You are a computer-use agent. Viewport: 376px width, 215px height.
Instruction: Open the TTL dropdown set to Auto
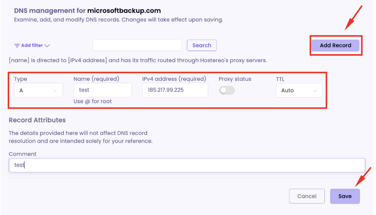point(299,90)
